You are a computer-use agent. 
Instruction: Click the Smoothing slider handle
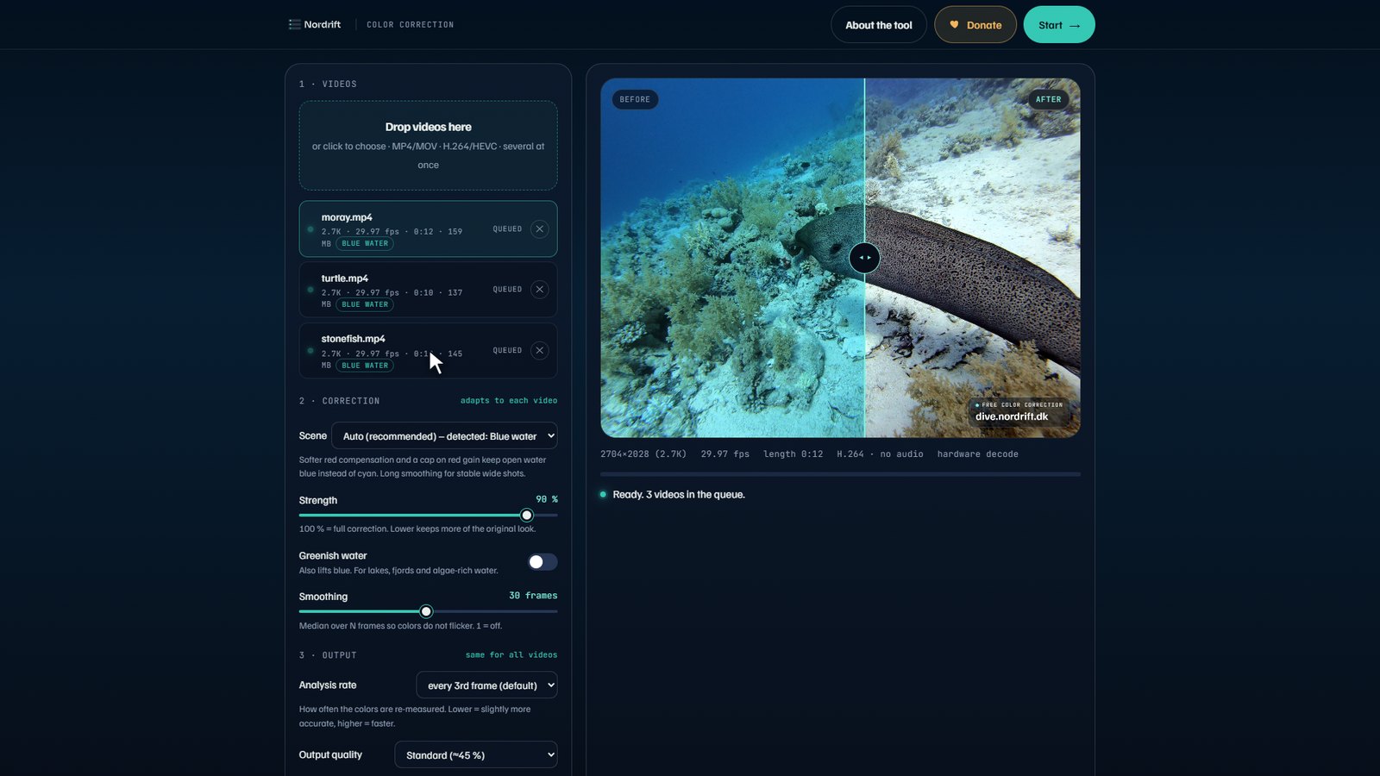click(x=426, y=611)
